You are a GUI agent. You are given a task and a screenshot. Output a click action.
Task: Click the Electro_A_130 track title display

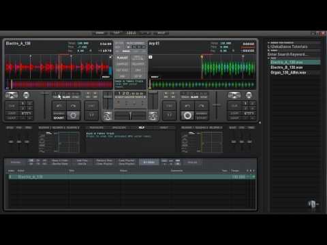click(x=18, y=44)
